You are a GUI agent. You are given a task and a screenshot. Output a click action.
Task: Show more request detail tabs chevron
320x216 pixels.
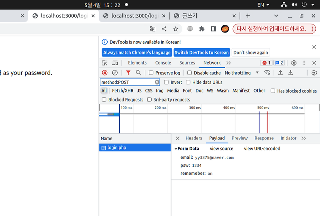click(x=304, y=138)
